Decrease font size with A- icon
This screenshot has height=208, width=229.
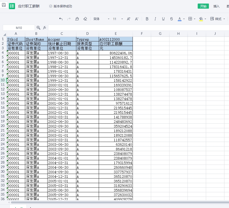point(137,19)
